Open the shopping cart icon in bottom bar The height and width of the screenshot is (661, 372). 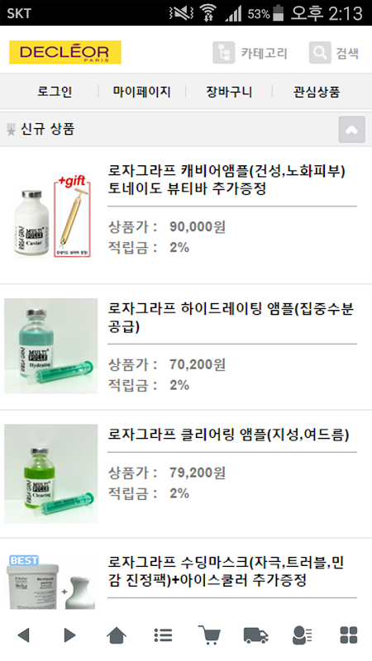[x=209, y=635]
